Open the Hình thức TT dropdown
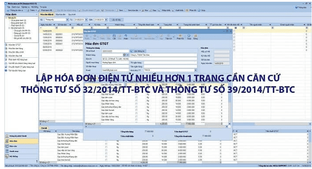This screenshot has height=169, width=312. (196, 70)
